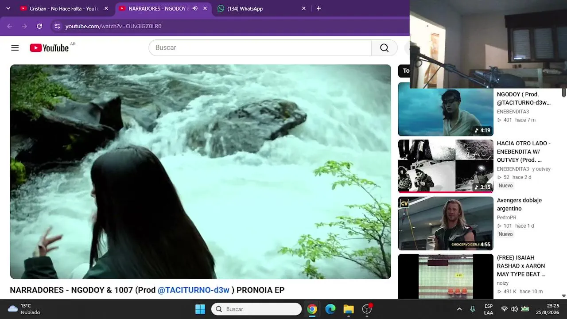Open the Windows Start menu

click(200, 309)
